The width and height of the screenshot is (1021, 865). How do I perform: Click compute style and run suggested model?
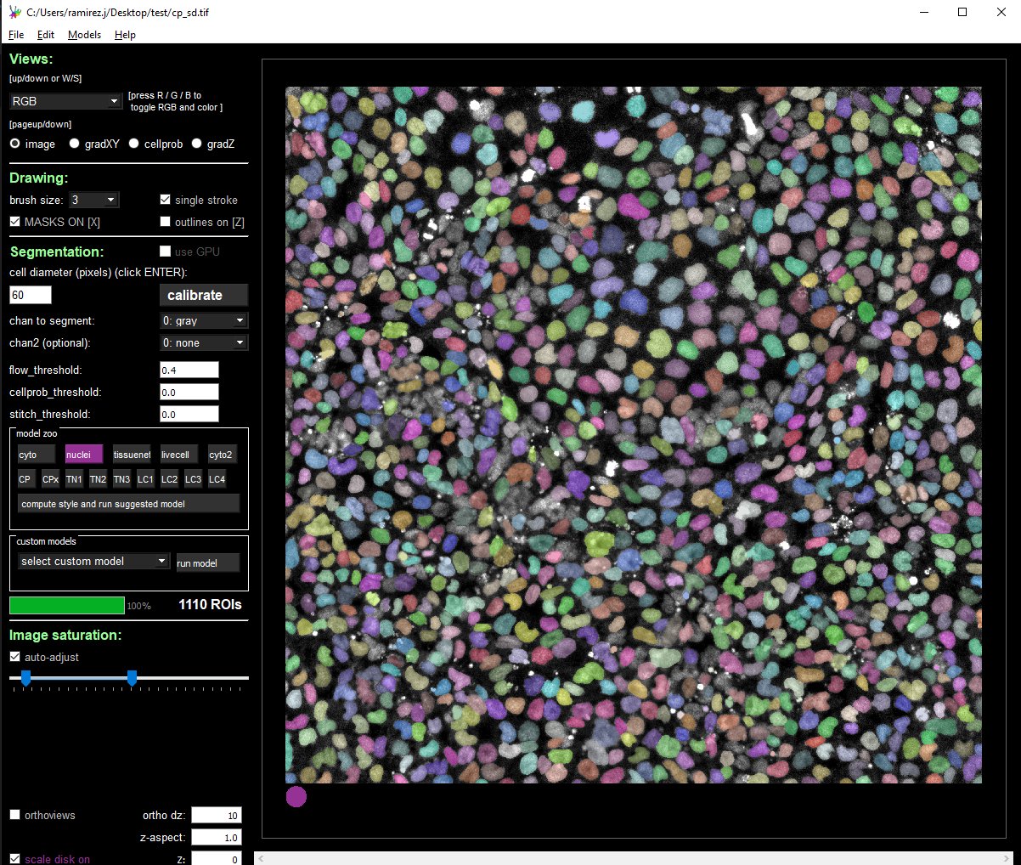click(x=127, y=502)
